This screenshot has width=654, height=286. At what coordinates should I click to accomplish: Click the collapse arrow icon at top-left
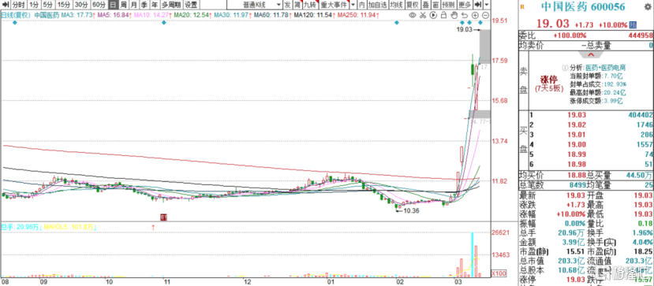coord(5,5)
